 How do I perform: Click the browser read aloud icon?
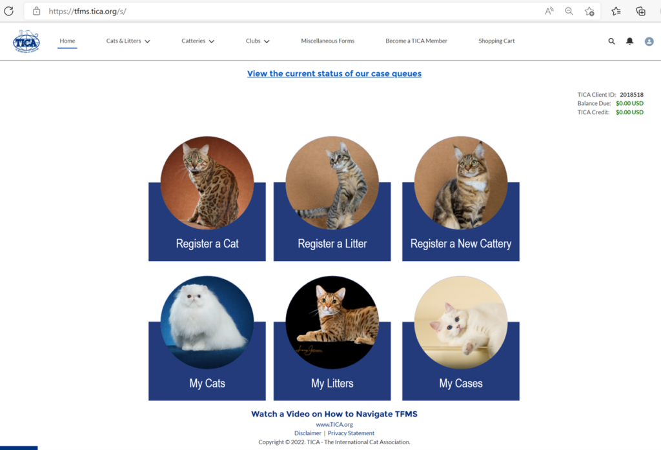pos(549,12)
